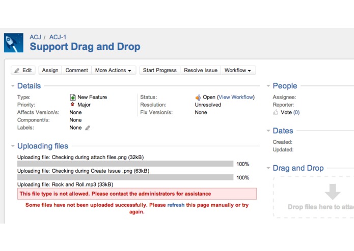The height and width of the screenshot is (251, 354).
Task: Open the ACJ-1 issue key link
Action: click(58, 37)
